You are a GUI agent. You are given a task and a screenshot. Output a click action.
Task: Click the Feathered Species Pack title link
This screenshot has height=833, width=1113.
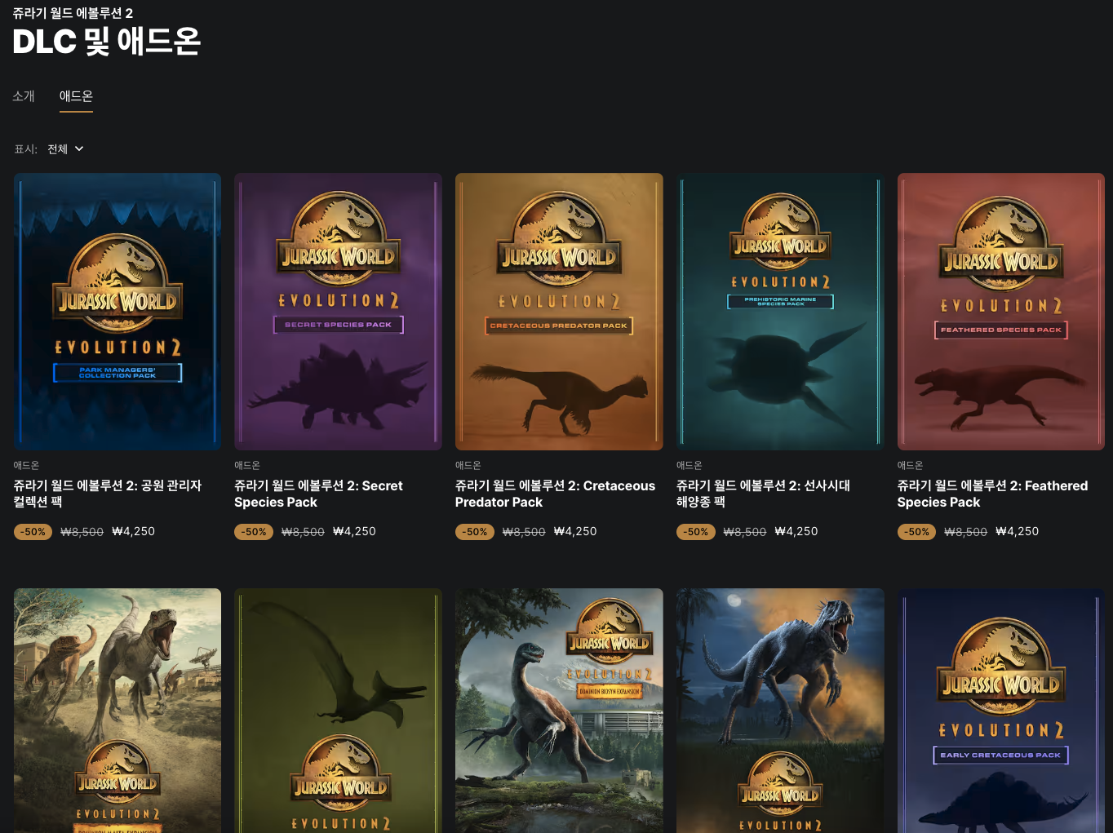[x=992, y=494]
